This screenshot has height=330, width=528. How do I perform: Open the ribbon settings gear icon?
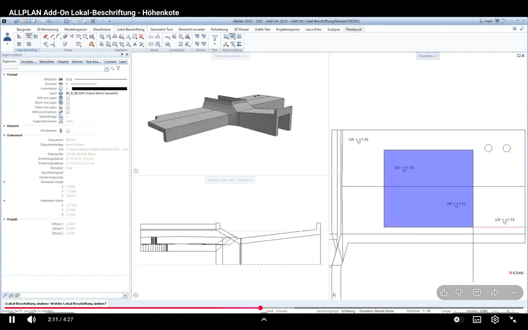pyautogui.click(x=514, y=29)
